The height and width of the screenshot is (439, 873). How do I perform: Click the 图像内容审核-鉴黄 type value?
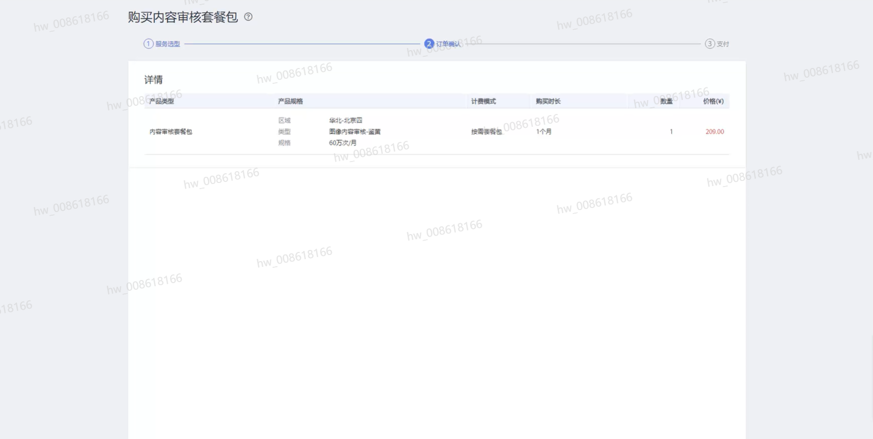coord(355,132)
